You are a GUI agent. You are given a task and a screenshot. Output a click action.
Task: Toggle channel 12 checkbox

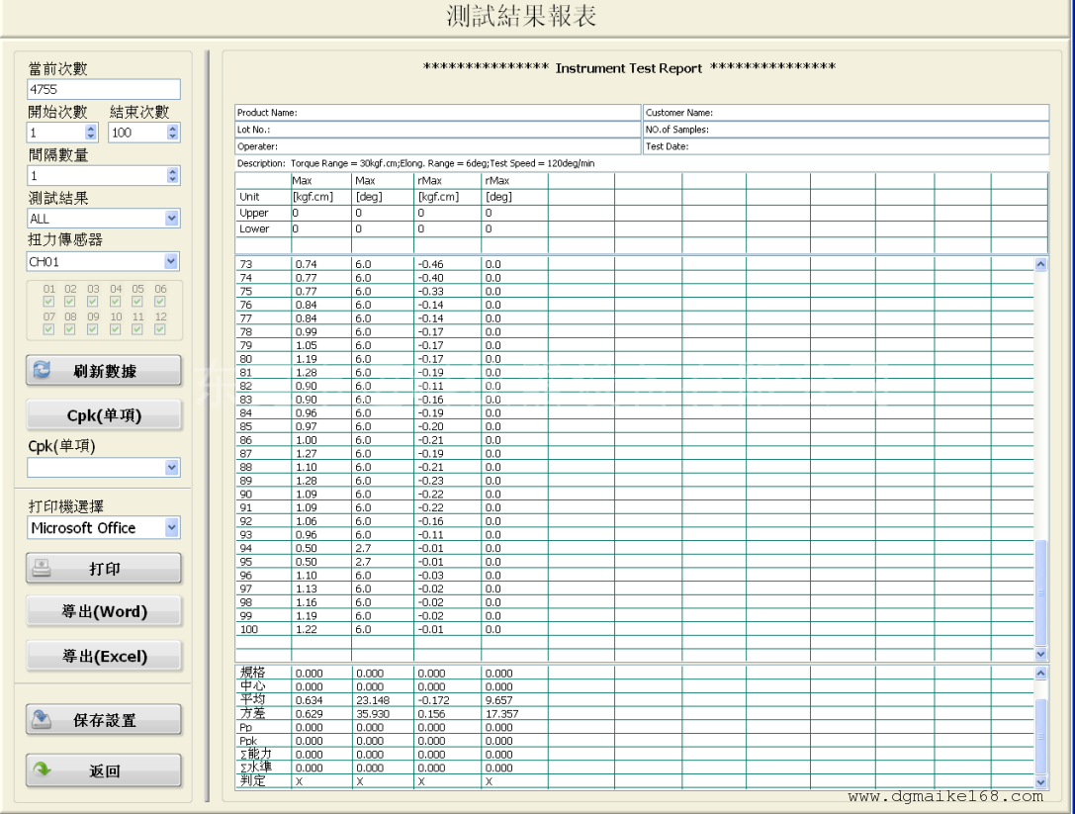161,328
